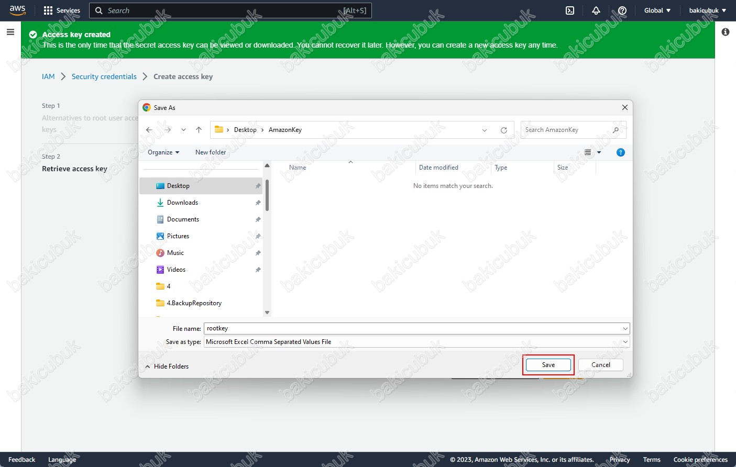The width and height of the screenshot is (736, 467).
Task: Expand the address bar history dropdown
Action: tap(485, 130)
